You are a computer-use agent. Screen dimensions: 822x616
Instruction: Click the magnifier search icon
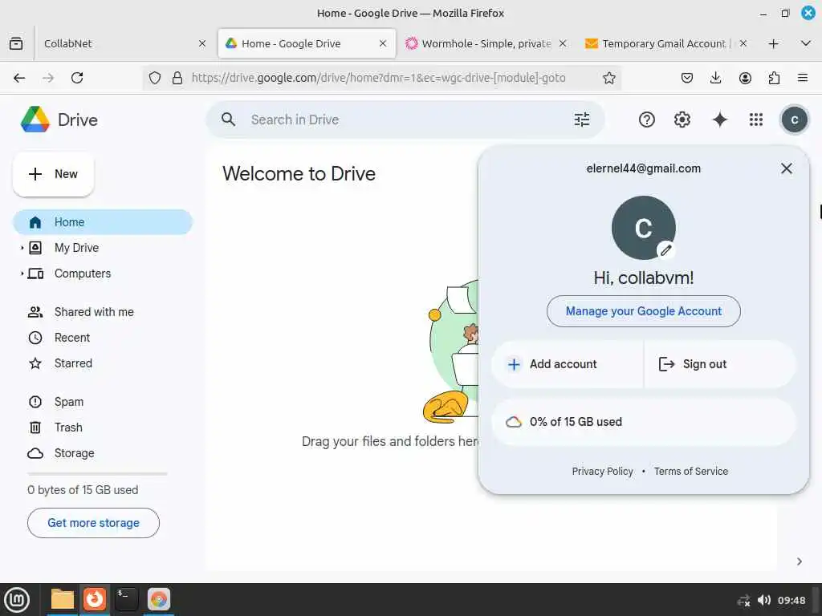click(228, 120)
